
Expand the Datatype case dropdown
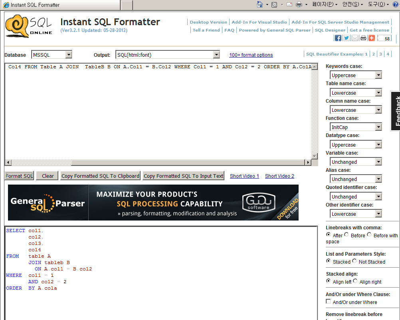click(x=356, y=145)
